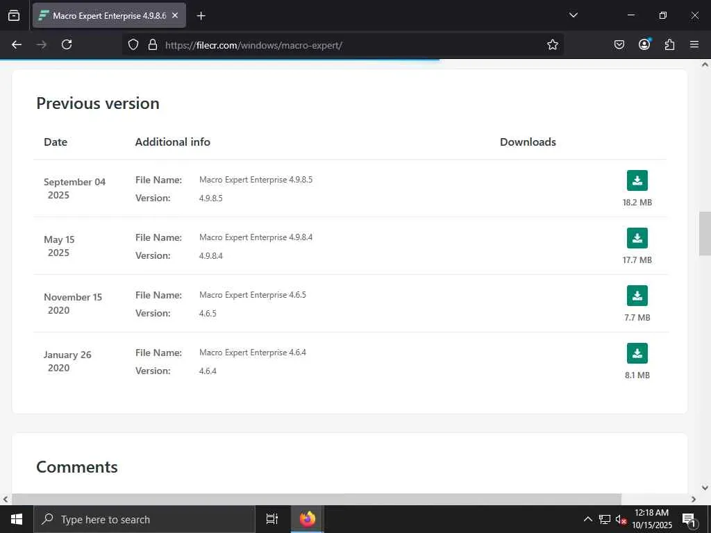The height and width of the screenshot is (533, 711).
Task: Show hidden system tray icons
Action: [x=587, y=519]
